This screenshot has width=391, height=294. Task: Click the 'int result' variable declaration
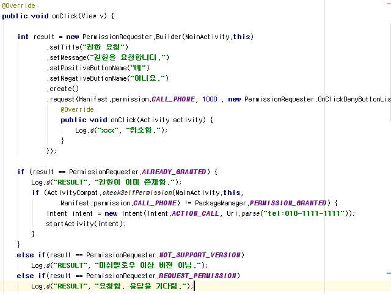[35, 37]
